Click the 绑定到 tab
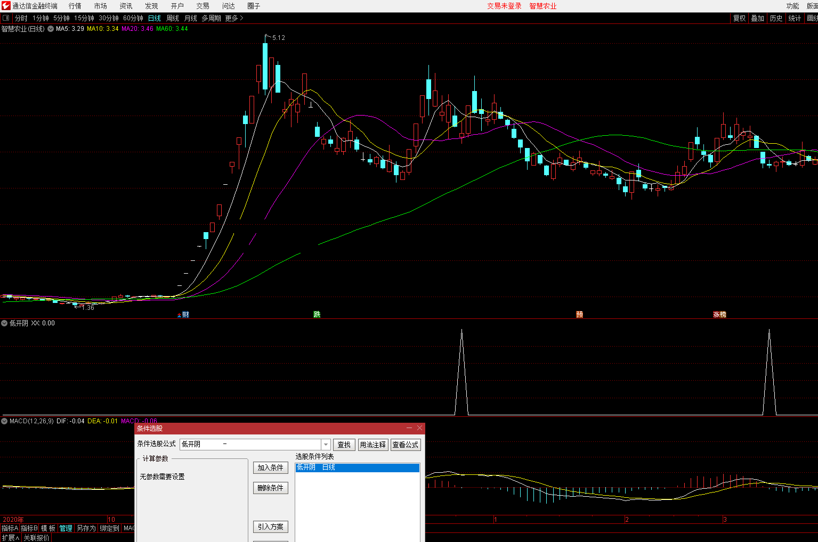Screen dimensions: 818x542 pyautogui.click(x=110, y=528)
